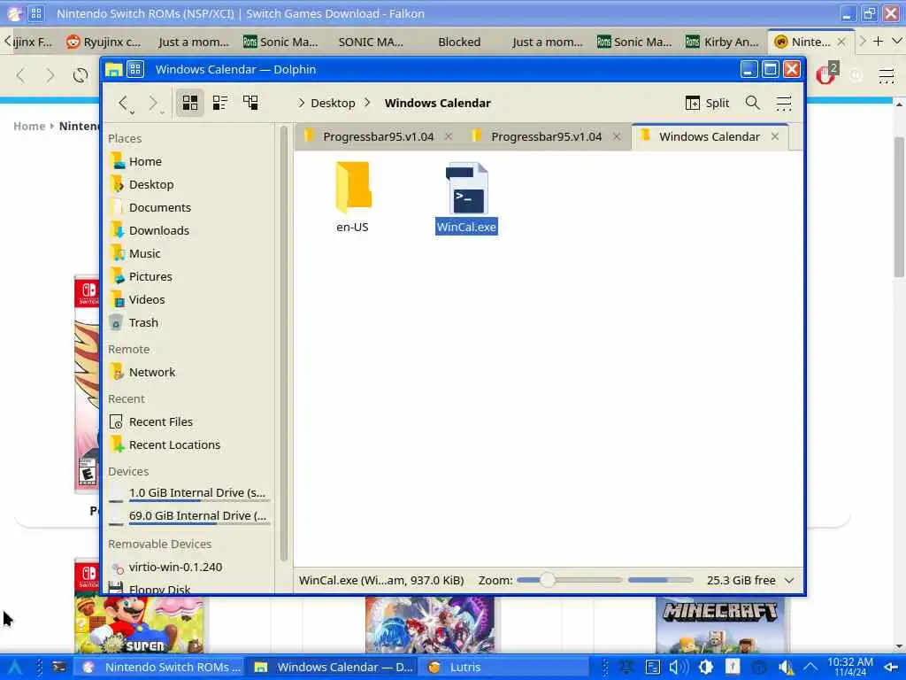Switch to first Progressbar95.v1.04 tab

coord(378,136)
